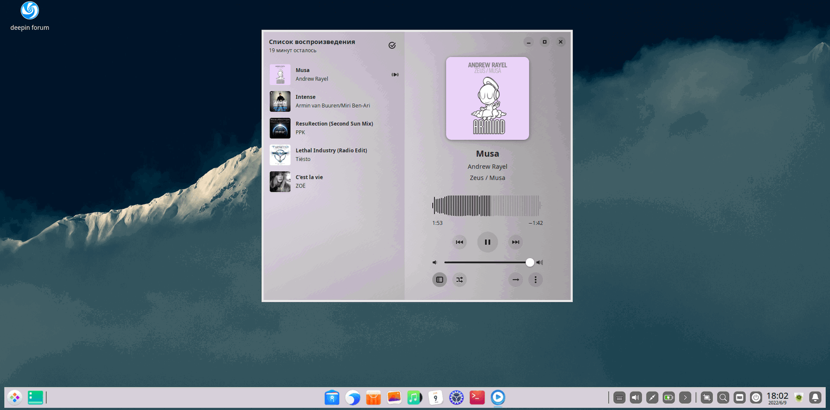Viewport: 830px width, 410px height.
Task: Check the battery status tray icon
Action: tap(668, 397)
